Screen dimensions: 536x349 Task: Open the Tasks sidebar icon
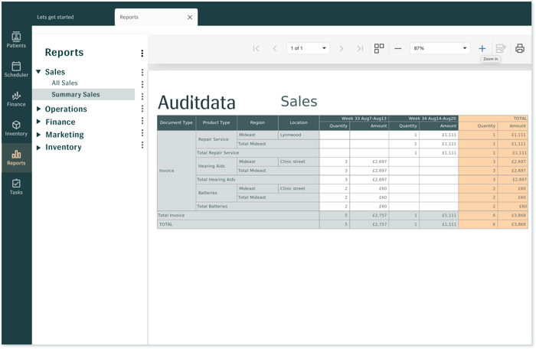tap(16, 187)
